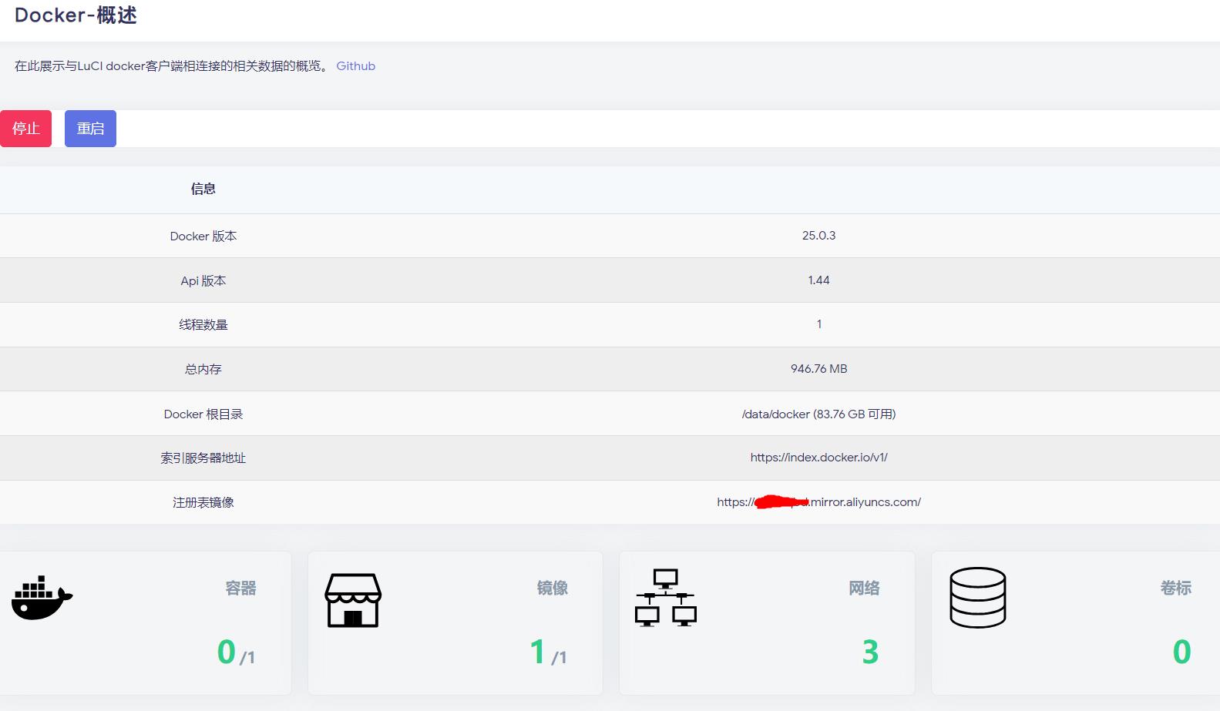Open the 网络 card label

864,589
